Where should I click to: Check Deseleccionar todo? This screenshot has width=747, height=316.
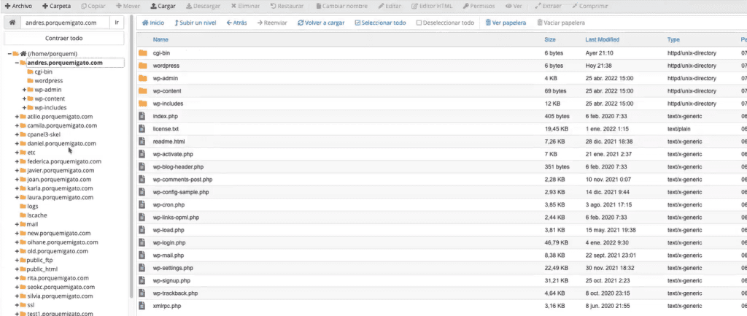coord(446,23)
